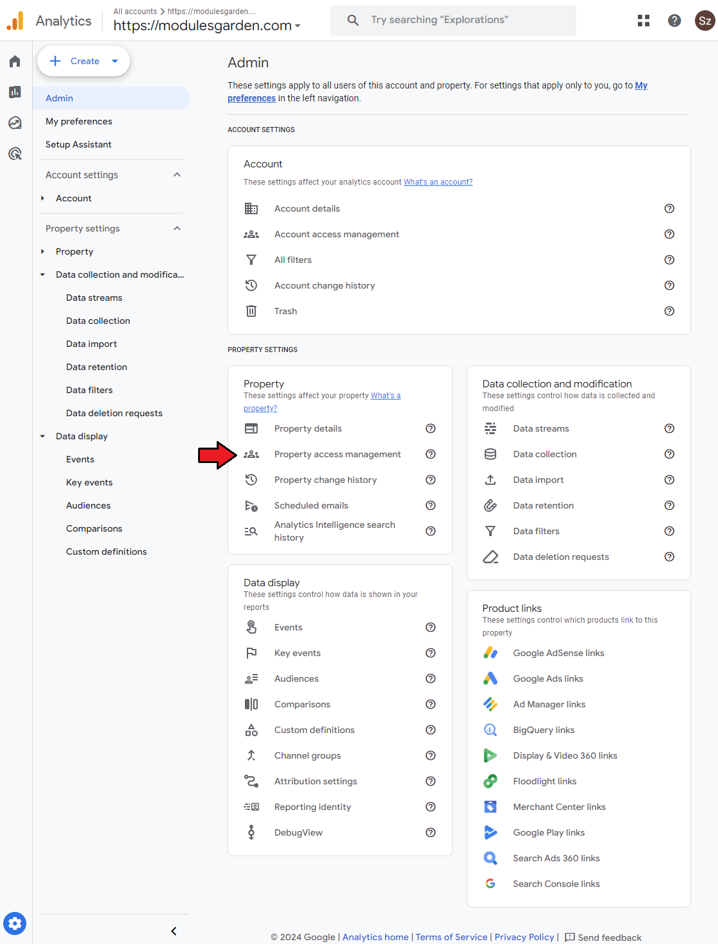Collapse the Account settings section chevron

click(177, 175)
